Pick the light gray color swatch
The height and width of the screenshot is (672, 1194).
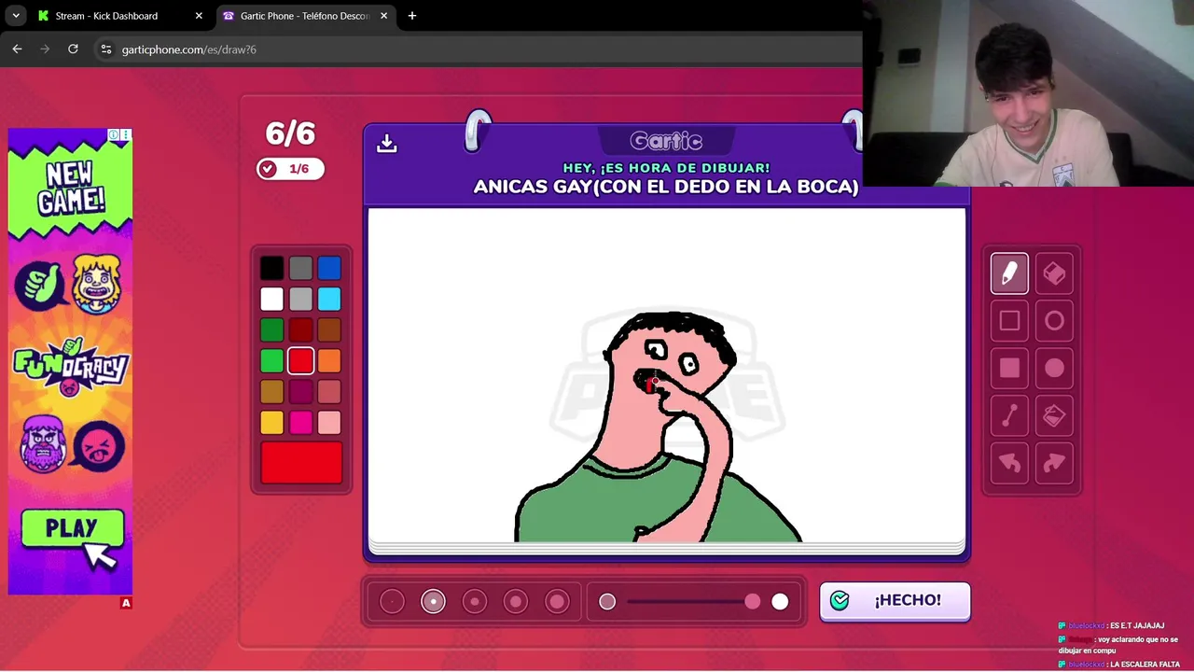tap(300, 300)
